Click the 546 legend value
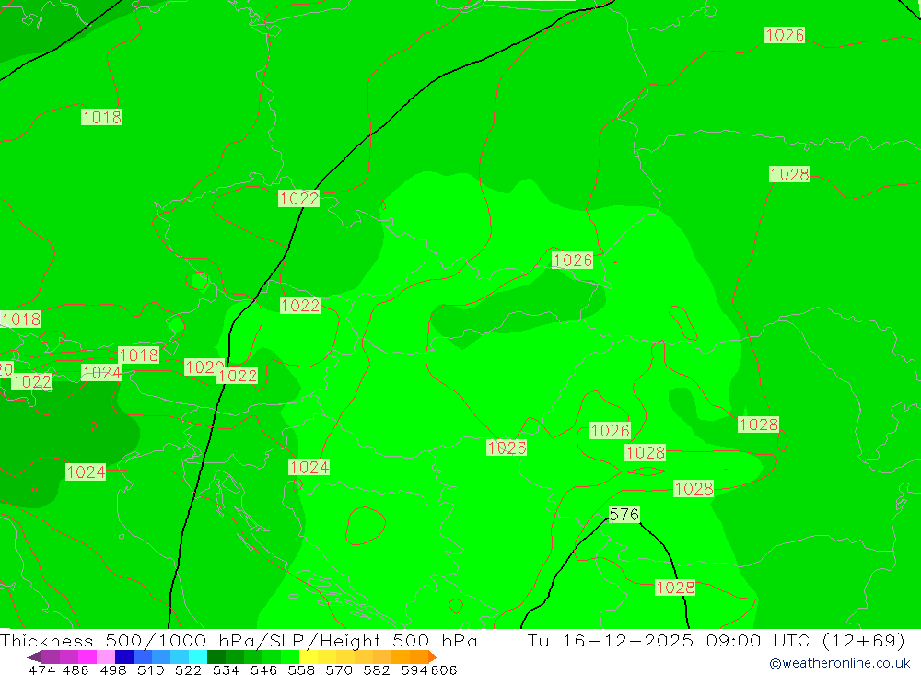Image resolution: width=921 pixels, height=675 pixels. pyautogui.click(x=262, y=669)
